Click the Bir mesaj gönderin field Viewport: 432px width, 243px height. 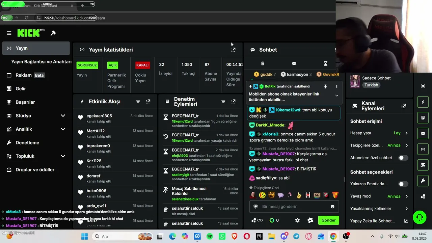point(294,207)
